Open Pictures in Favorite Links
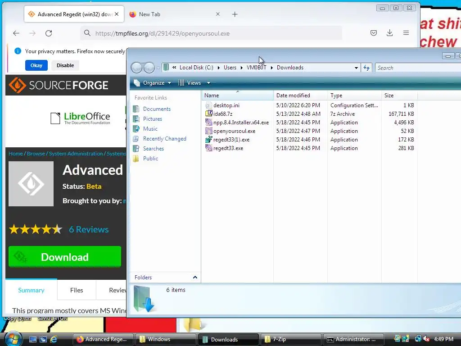Viewport: 461px width, 346px height. pyautogui.click(x=152, y=119)
